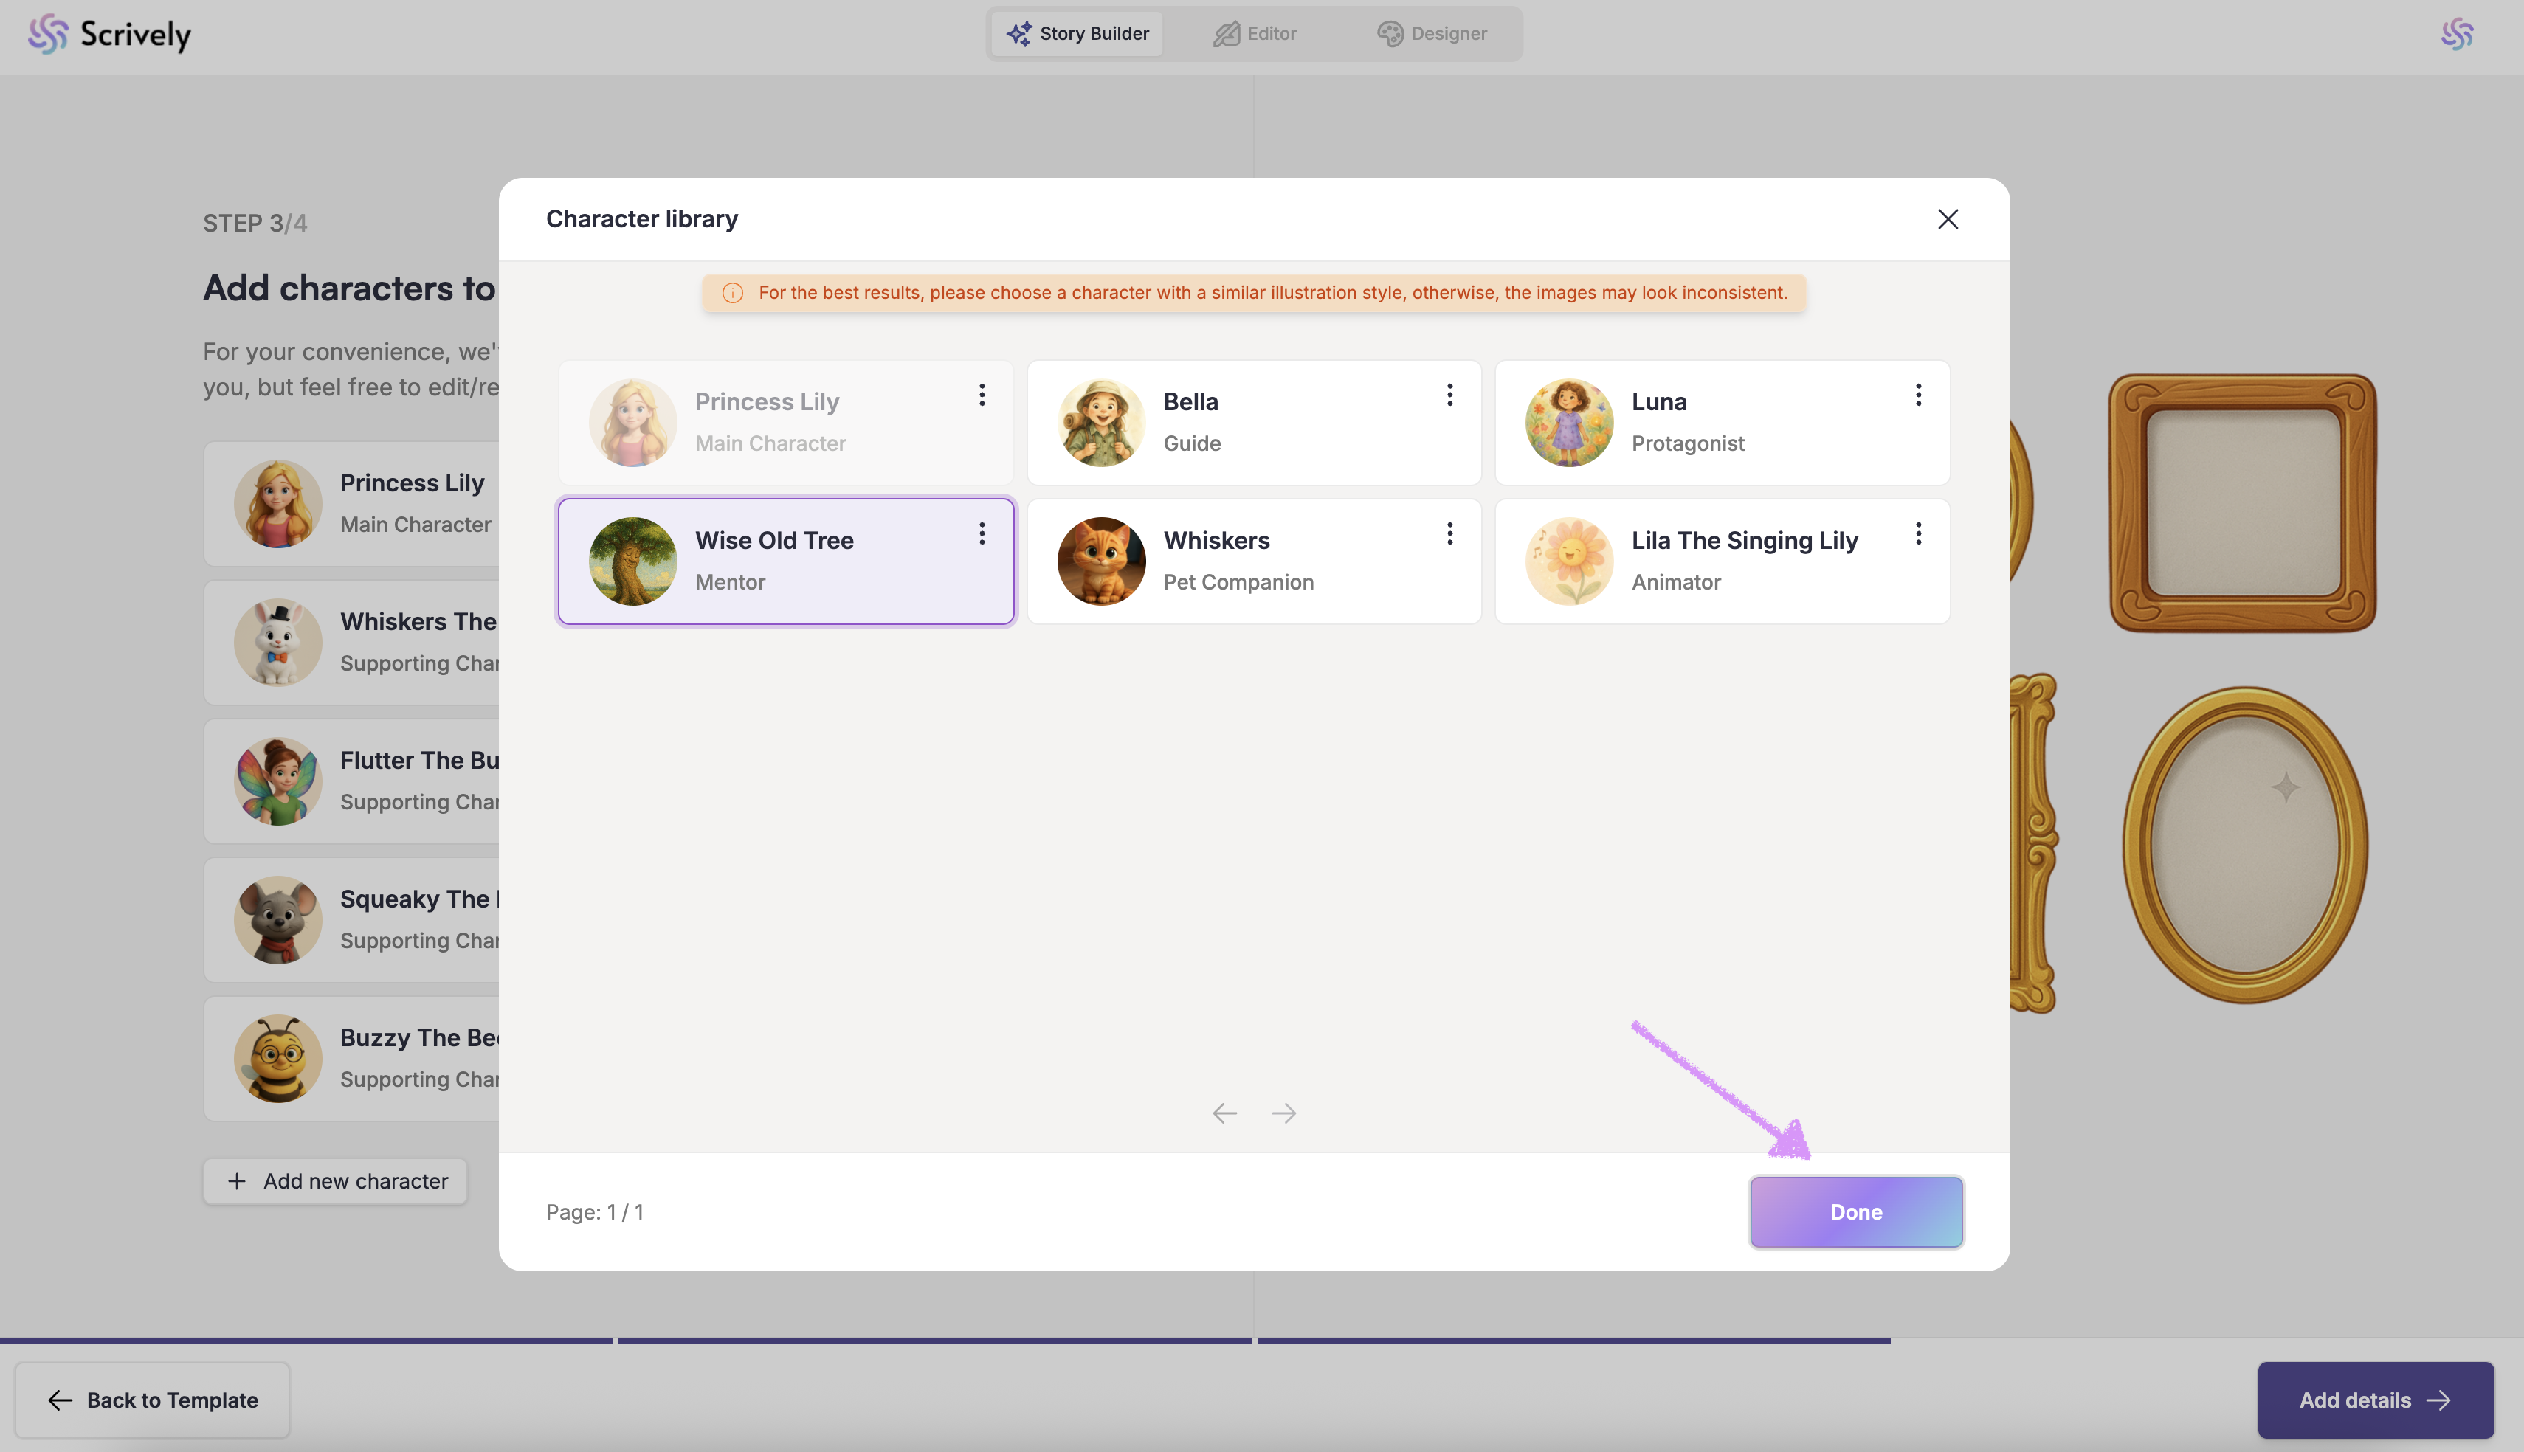This screenshot has height=1452, width=2524.
Task: Switch to the Editor tab
Action: pyautogui.click(x=1255, y=34)
